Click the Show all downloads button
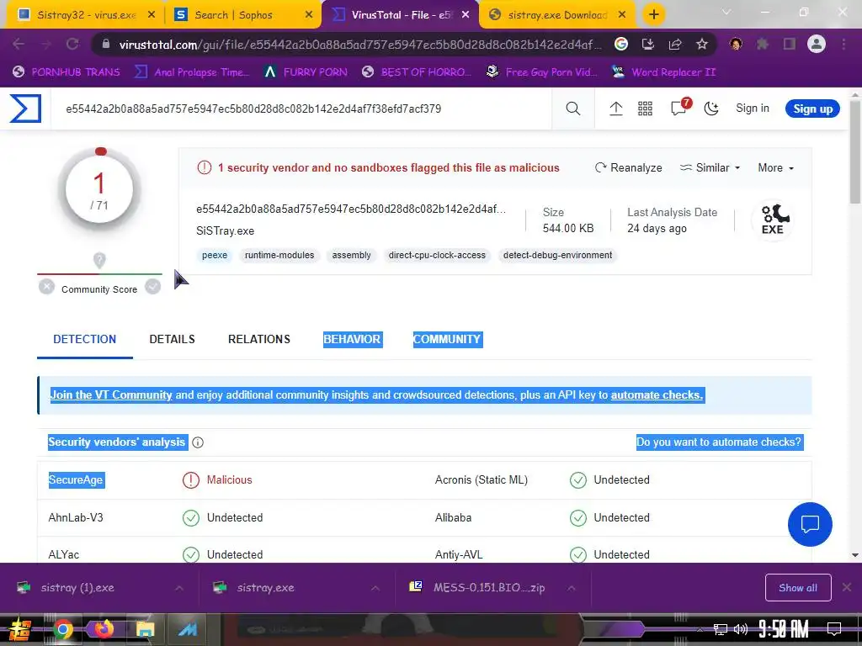The width and height of the screenshot is (862, 646). point(798,588)
